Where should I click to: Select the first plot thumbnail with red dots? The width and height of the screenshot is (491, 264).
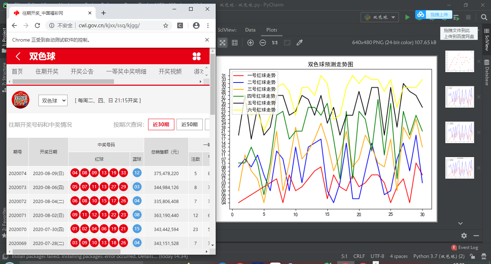tap(459, 61)
